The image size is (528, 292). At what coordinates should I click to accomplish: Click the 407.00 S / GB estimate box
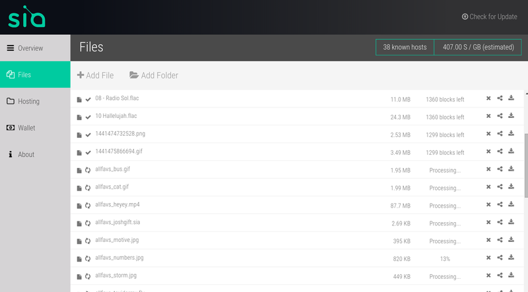pyautogui.click(x=478, y=47)
